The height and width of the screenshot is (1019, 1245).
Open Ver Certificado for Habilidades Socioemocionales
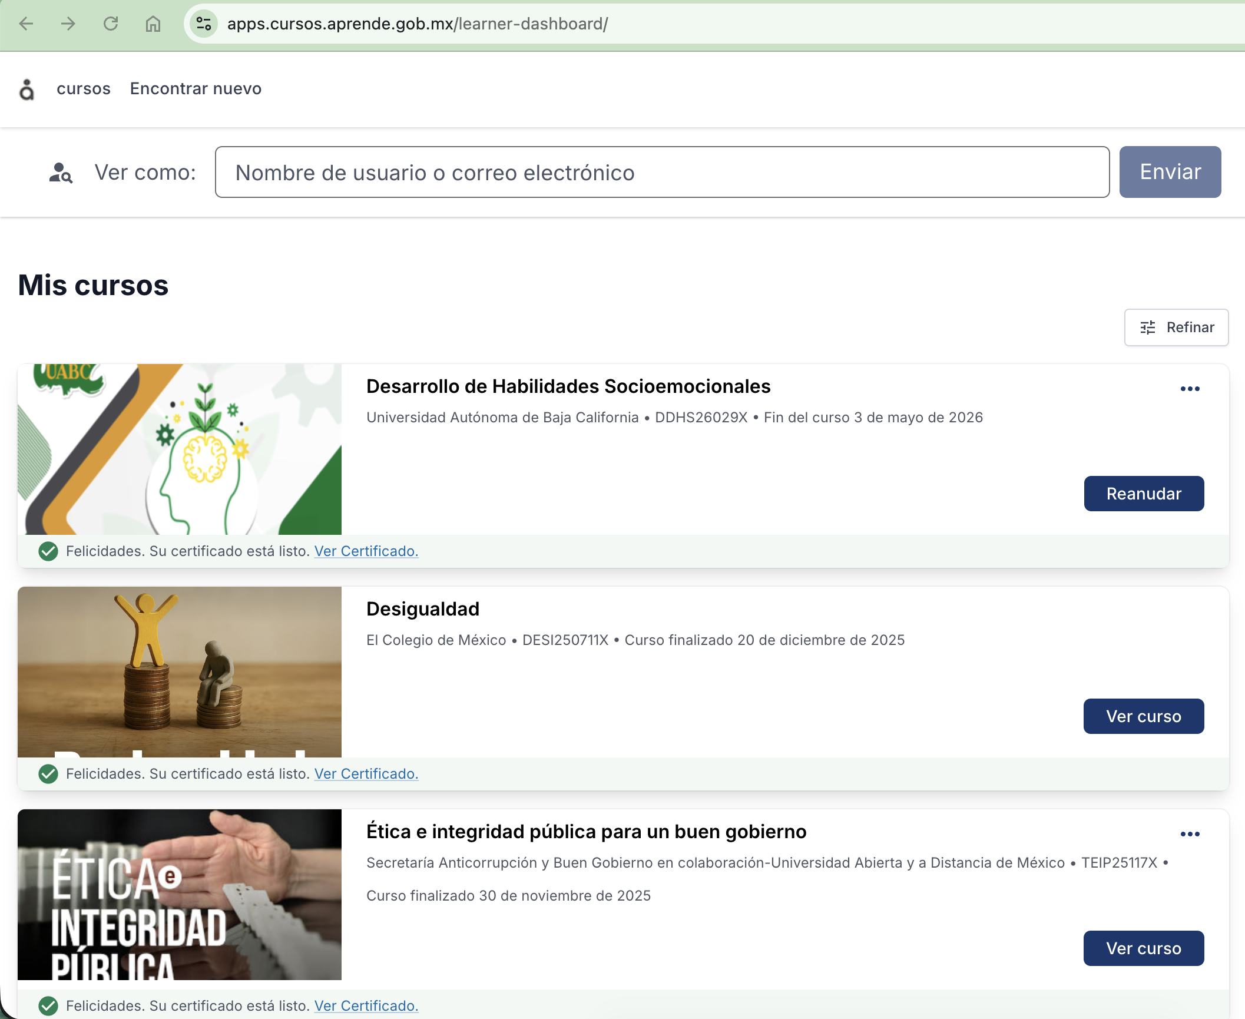click(366, 551)
